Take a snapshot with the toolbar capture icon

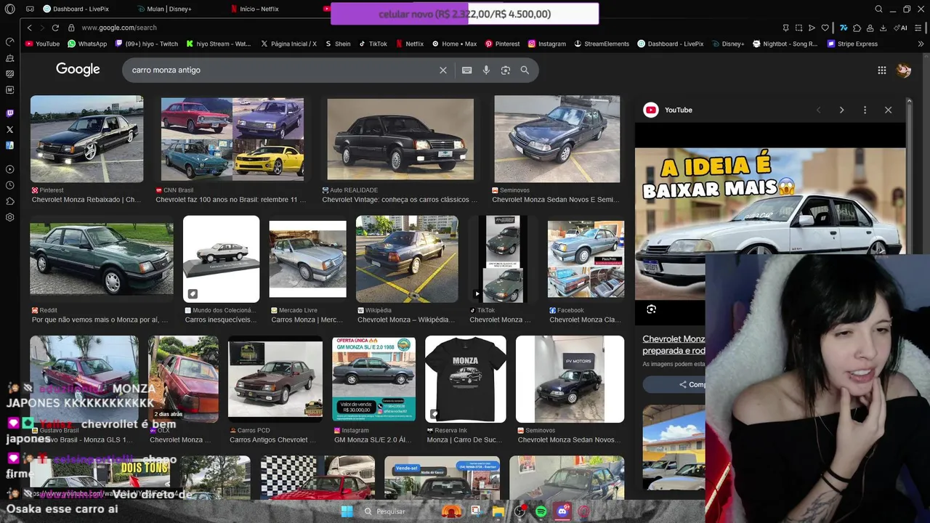click(798, 28)
